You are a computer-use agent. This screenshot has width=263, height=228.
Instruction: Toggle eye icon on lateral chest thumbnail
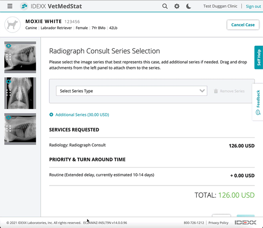click(9, 45)
